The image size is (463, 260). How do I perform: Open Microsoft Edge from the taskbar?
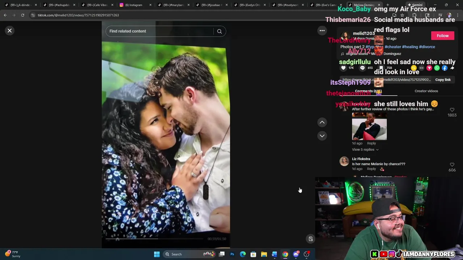(x=243, y=254)
